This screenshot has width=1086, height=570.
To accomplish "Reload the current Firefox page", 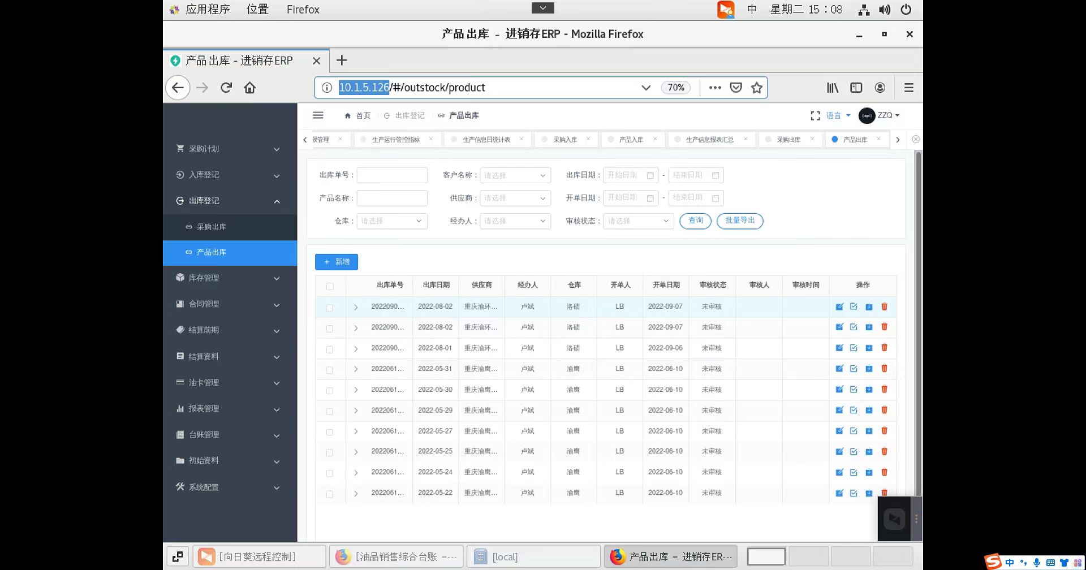I will click(x=226, y=88).
